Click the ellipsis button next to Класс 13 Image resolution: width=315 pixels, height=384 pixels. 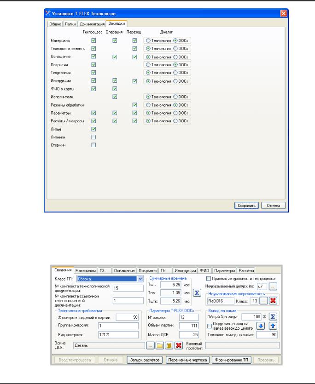(x=263, y=301)
